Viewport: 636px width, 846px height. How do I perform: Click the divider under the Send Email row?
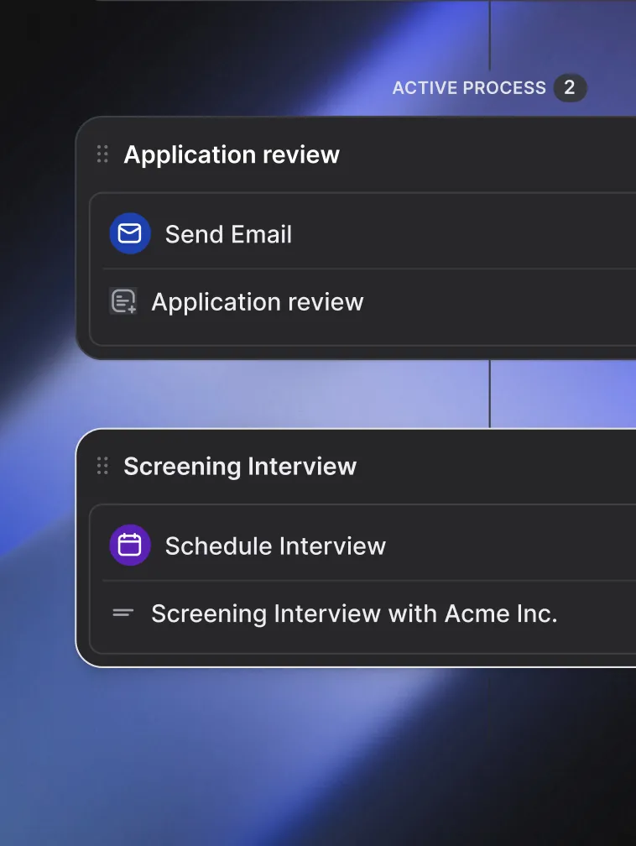point(369,269)
